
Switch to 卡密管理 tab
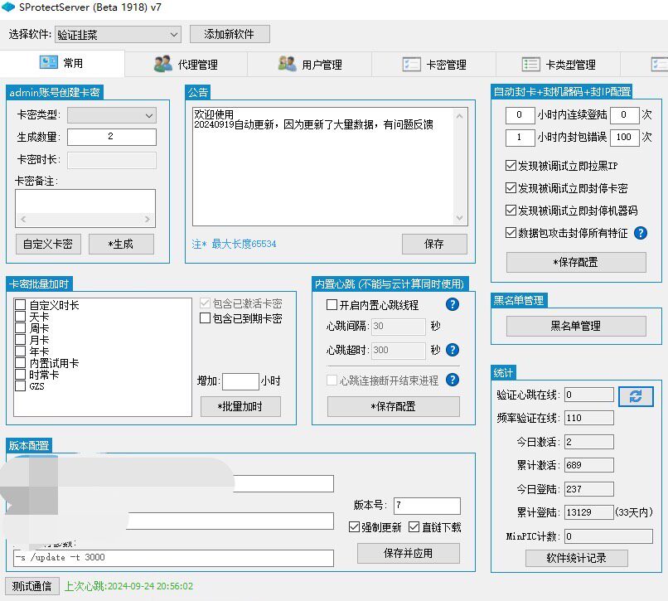point(434,65)
